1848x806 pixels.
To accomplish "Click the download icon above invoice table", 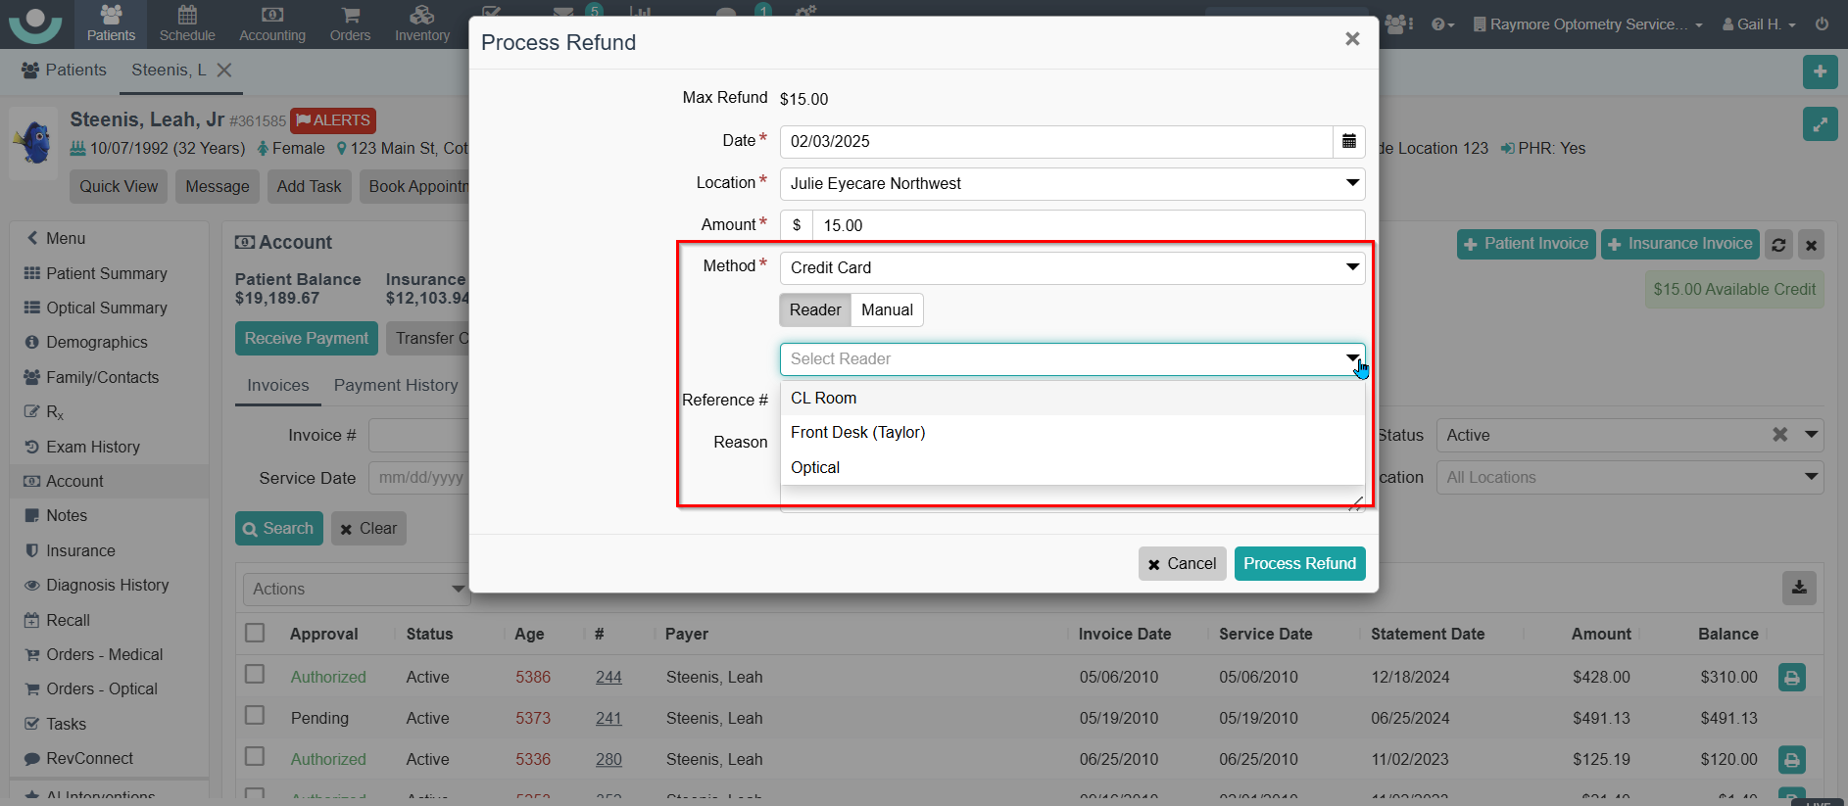I will [x=1798, y=588].
